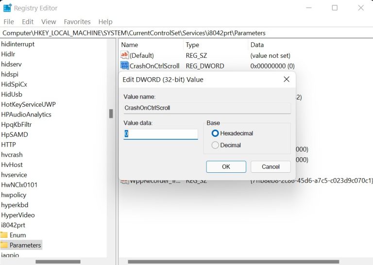373x265 pixels.
Task: Select the hwpolicy key
Action: 14,195
